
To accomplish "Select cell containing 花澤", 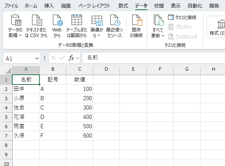I will coord(26,117).
